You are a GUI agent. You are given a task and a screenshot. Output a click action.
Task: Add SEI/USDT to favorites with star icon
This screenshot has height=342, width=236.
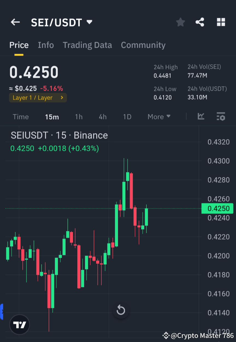point(180,22)
